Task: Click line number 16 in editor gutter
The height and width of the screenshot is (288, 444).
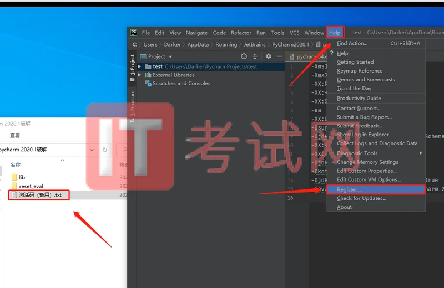Action: click(x=290, y=198)
